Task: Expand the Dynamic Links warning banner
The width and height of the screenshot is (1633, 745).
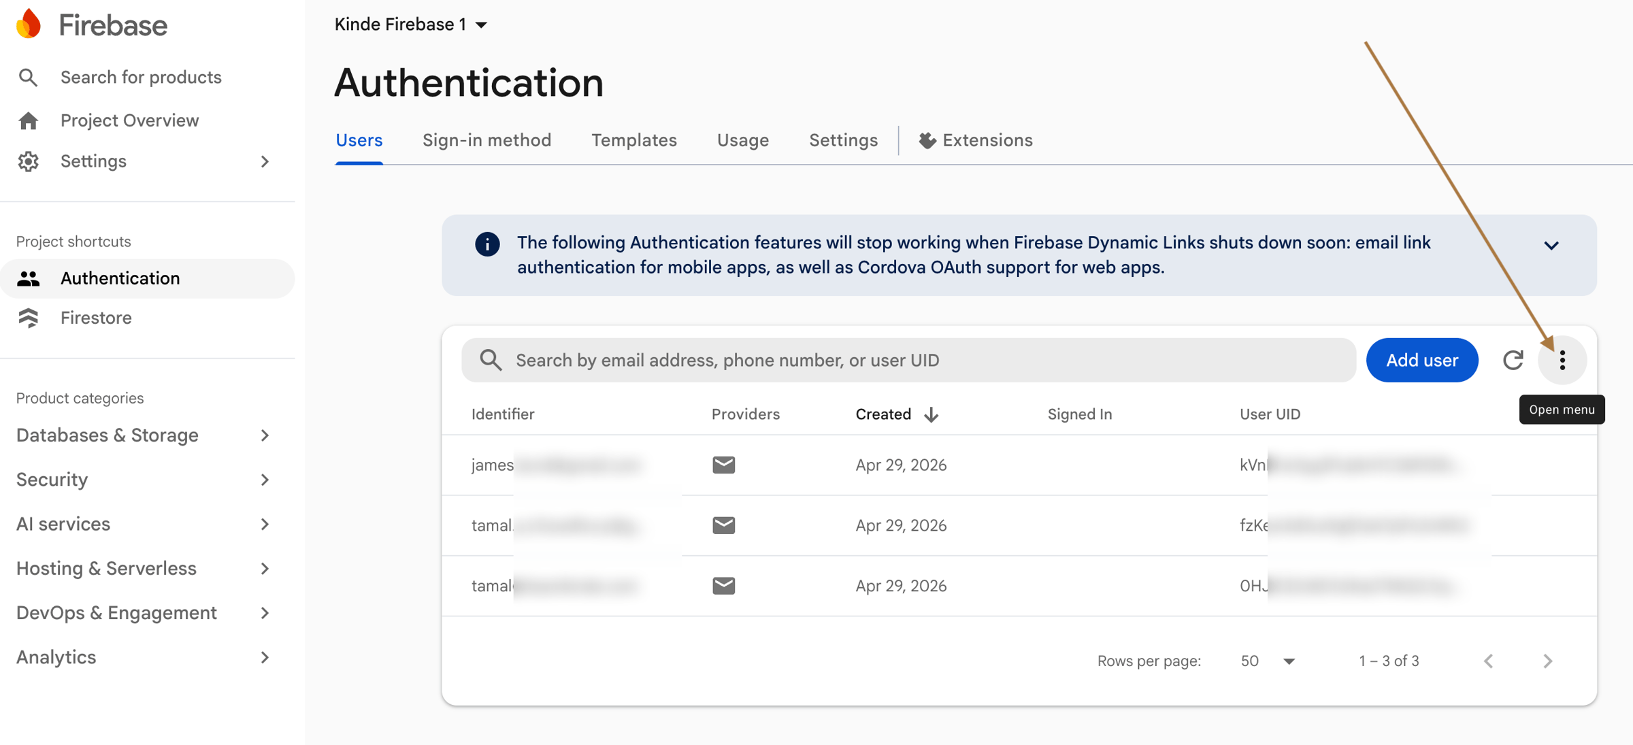Action: click(x=1551, y=246)
